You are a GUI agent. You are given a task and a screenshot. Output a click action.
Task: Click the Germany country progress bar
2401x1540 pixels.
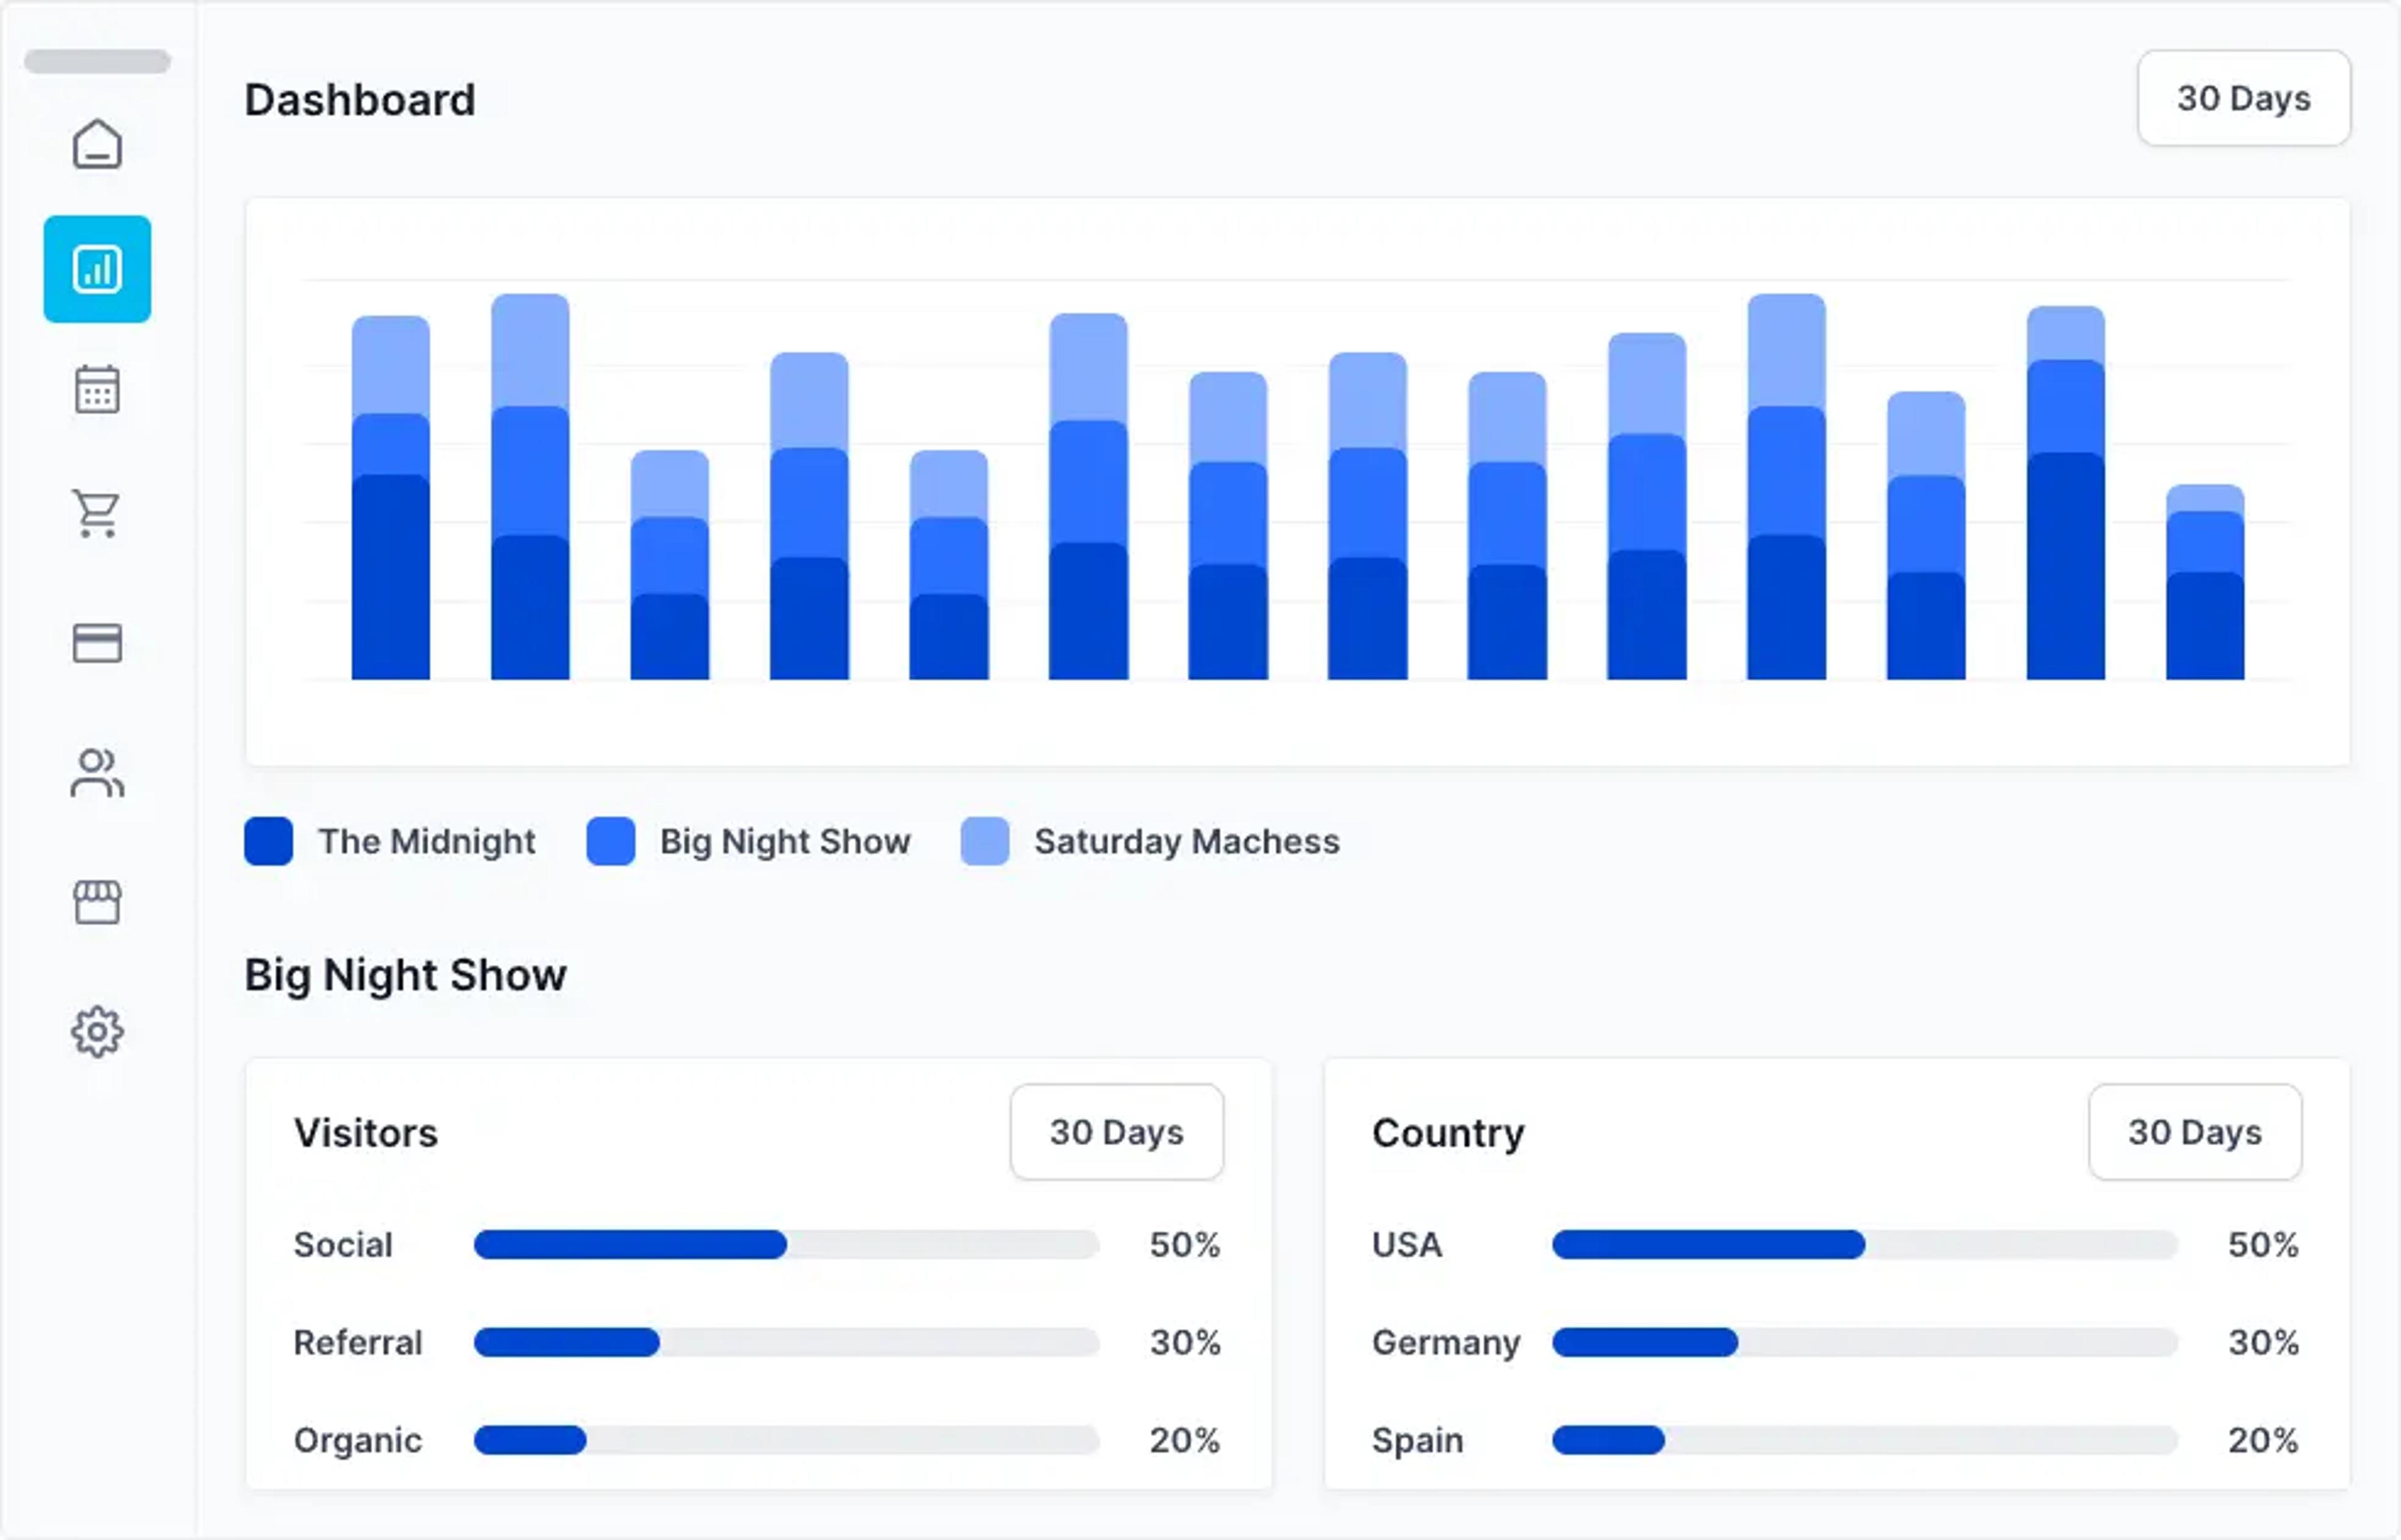click(1865, 1342)
